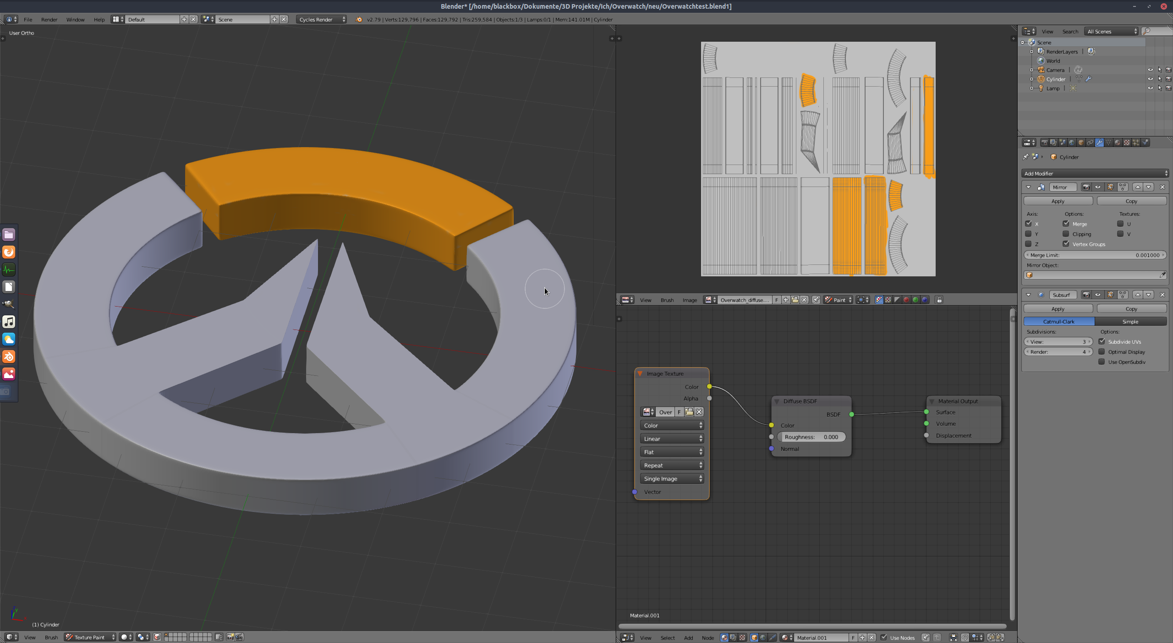Hide Lamp with its outliner eye icon
Viewport: 1173px width, 643px height.
[x=1151, y=88]
